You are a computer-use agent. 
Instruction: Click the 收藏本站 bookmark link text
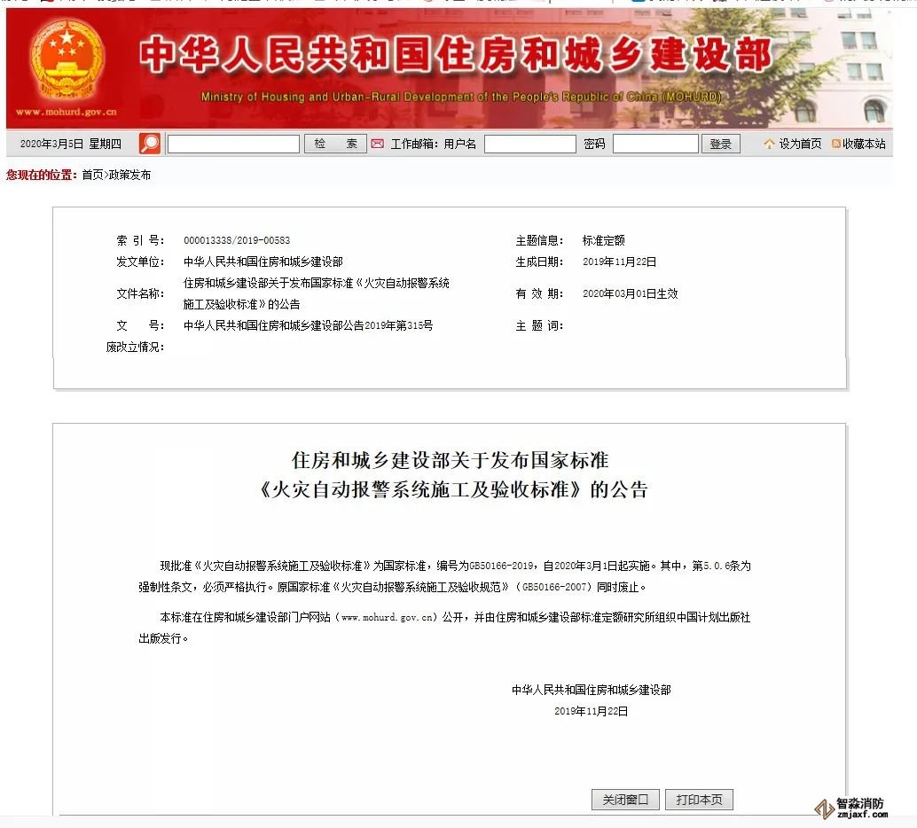864,144
